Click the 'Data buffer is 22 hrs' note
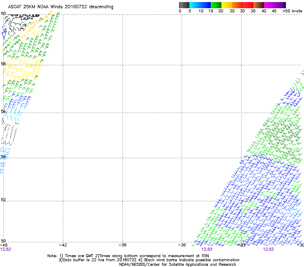 149,260
